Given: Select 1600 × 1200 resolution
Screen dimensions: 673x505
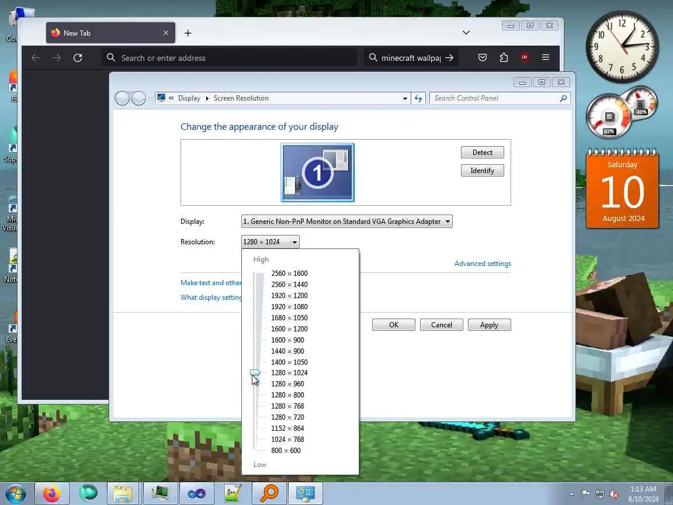Looking at the screenshot, I should (289, 328).
